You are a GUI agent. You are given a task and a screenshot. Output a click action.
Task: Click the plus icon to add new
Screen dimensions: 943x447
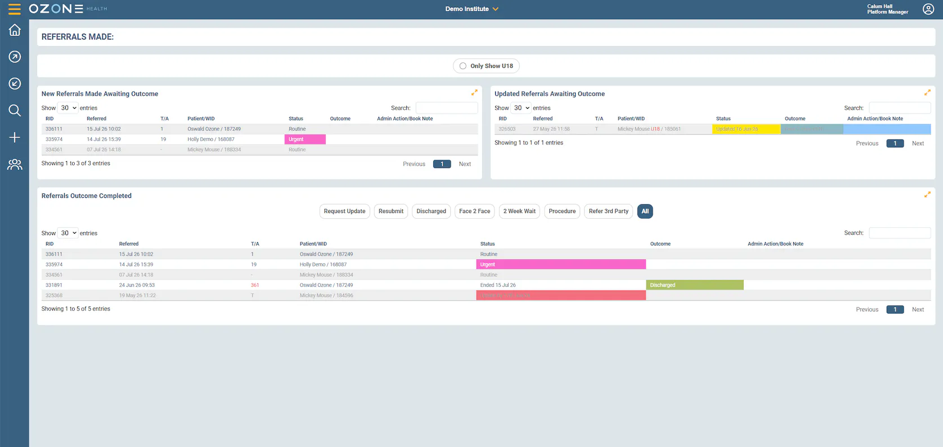tap(15, 137)
